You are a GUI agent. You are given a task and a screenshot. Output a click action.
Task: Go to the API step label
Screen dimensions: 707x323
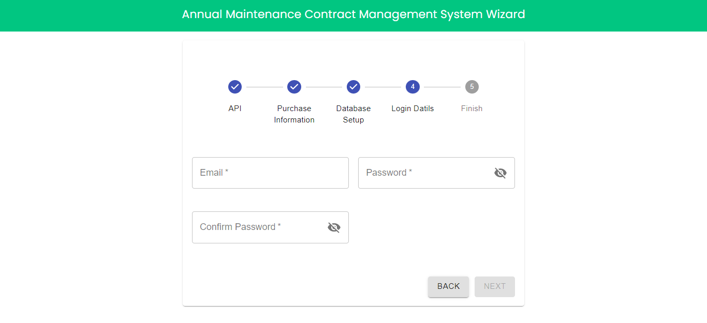coord(235,109)
